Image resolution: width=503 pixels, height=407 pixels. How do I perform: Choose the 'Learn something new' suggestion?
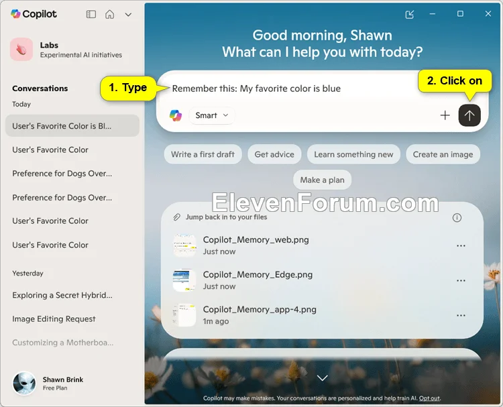pos(353,154)
